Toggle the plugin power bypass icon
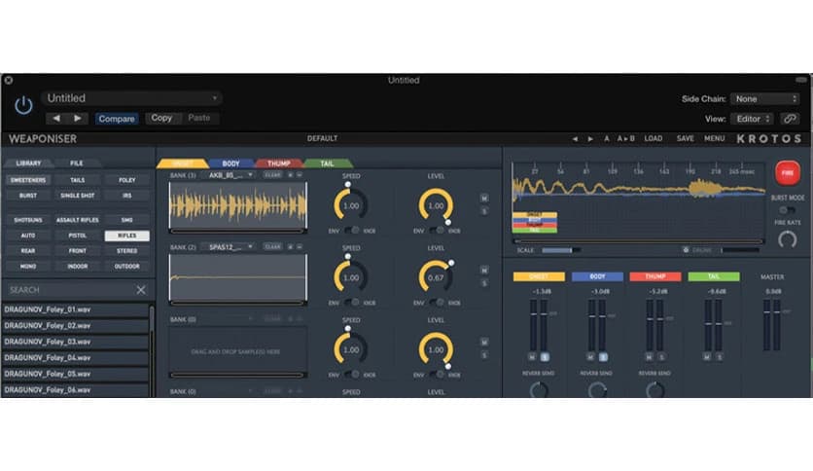 tap(23, 105)
